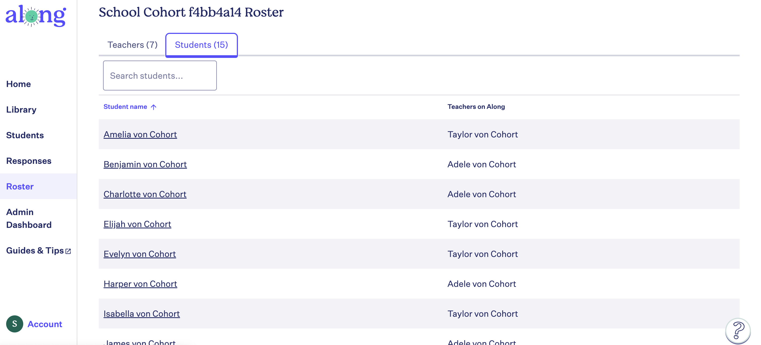Click the Search students field
The width and height of the screenshot is (761, 345).
(160, 76)
